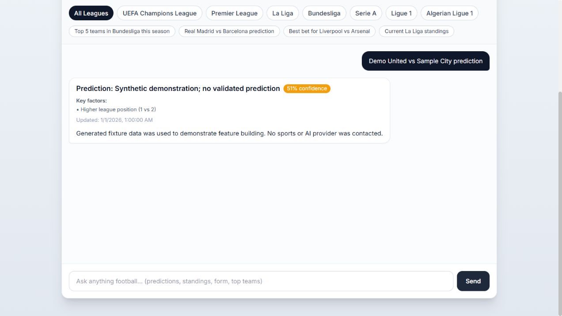Click the Key factors label
This screenshot has width=562, height=316.
point(91,101)
